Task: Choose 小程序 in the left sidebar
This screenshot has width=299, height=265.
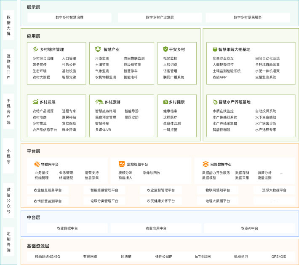Action: [8, 156]
